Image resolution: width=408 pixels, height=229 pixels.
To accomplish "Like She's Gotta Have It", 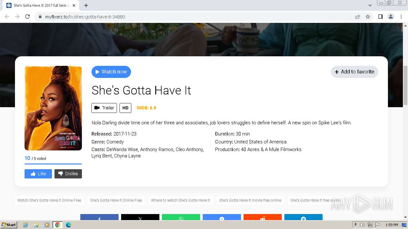I will 38,174.
